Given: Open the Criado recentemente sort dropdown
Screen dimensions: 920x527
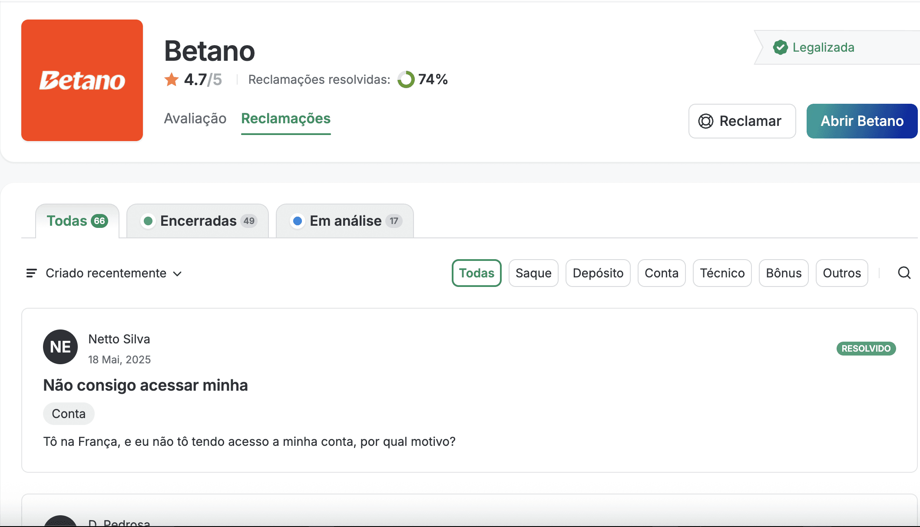Looking at the screenshot, I should click(x=104, y=273).
